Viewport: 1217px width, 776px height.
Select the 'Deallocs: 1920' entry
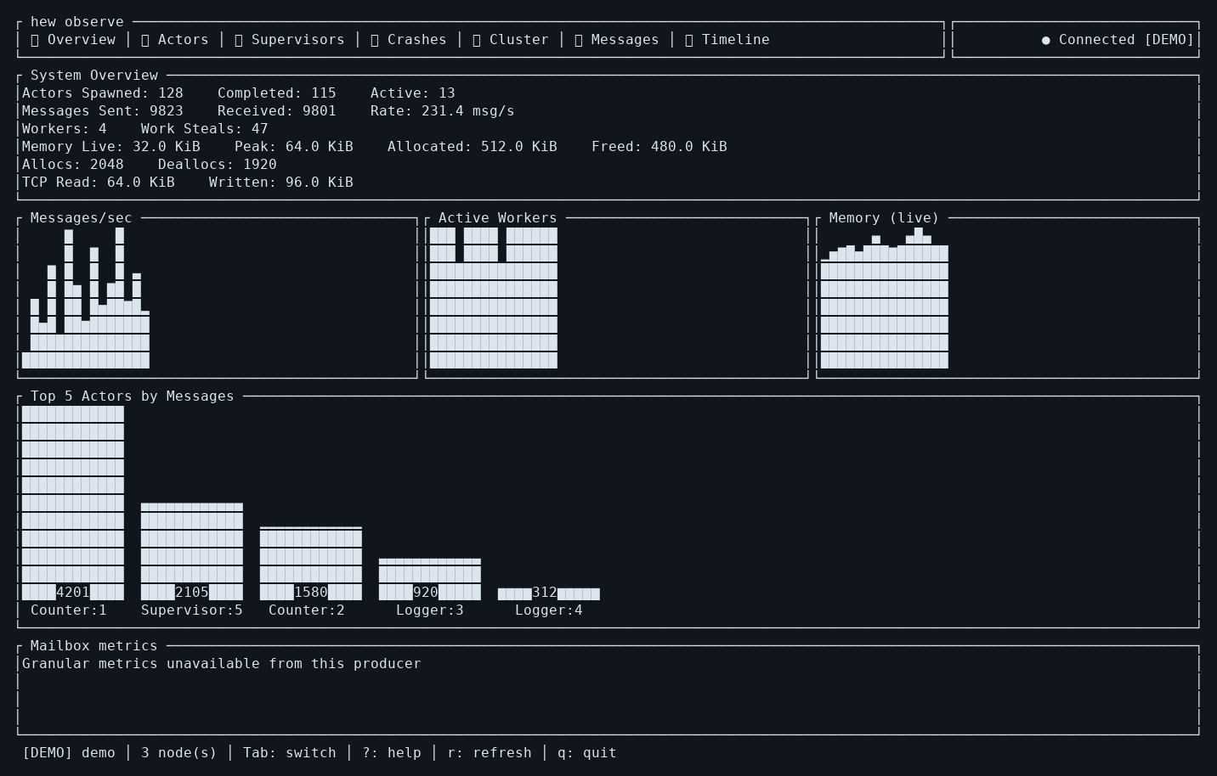(x=218, y=165)
